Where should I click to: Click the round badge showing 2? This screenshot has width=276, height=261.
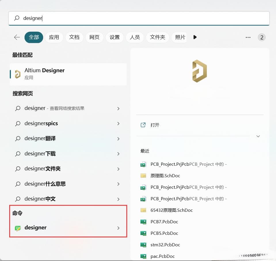[262, 37]
